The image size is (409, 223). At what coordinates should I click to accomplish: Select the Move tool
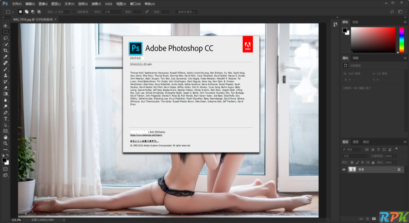tap(5, 25)
